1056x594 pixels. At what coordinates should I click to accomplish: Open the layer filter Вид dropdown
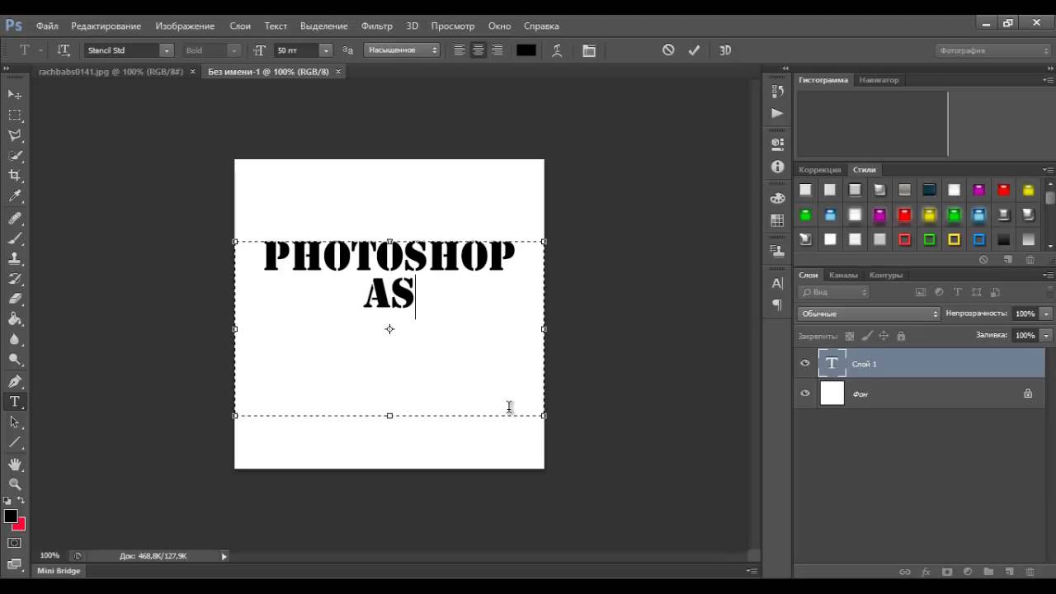834,292
